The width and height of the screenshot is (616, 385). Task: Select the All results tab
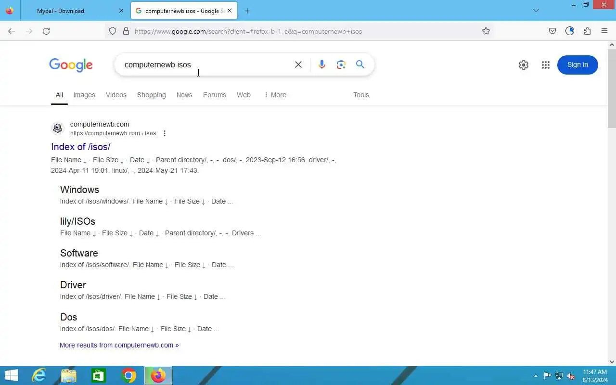pyautogui.click(x=59, y=95)
